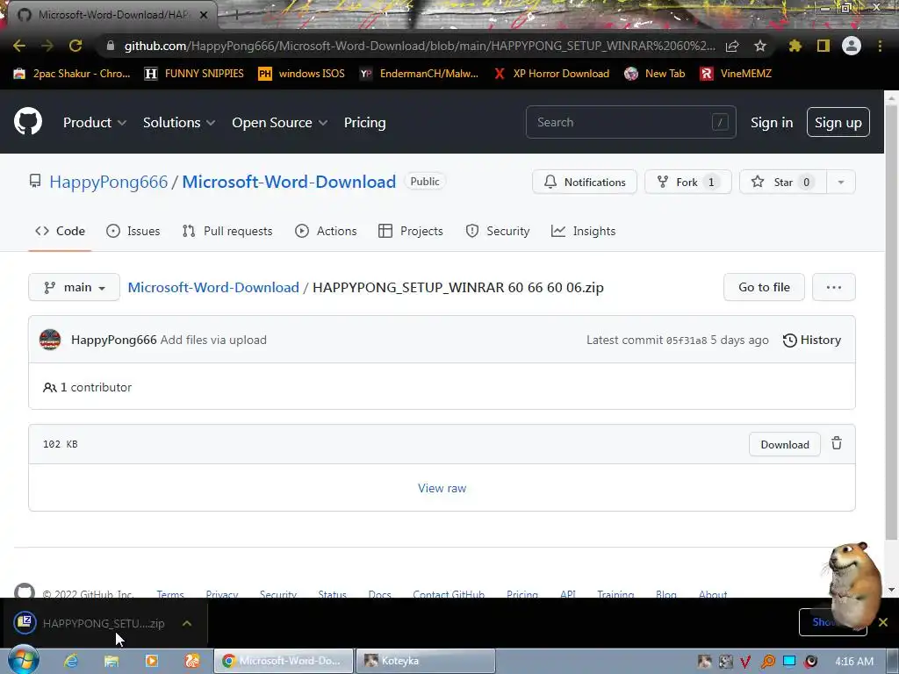Viewport: 899px width, 674px height.
Task: Open the Actions tab
Action: (326, 231)
